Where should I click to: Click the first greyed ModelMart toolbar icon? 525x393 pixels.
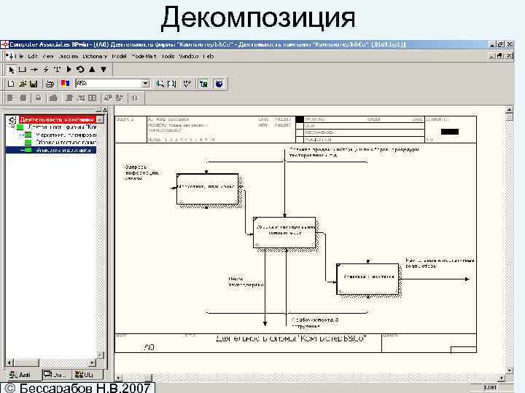click(x=10, y=98)
